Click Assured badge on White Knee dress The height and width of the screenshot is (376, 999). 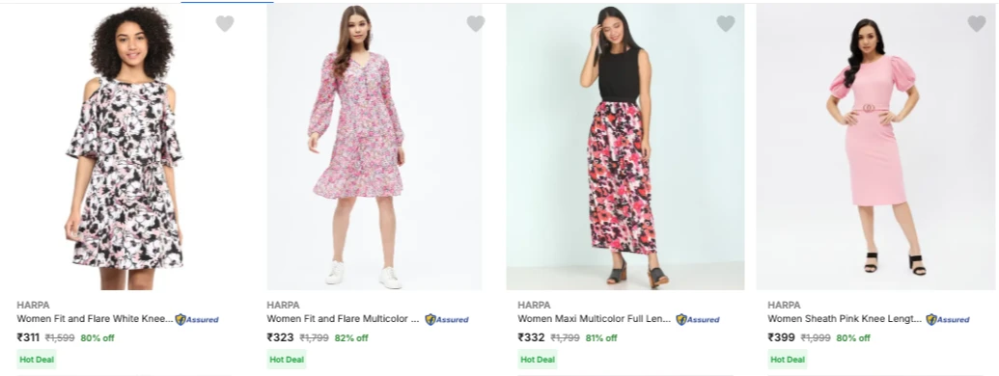click(197, 319)
